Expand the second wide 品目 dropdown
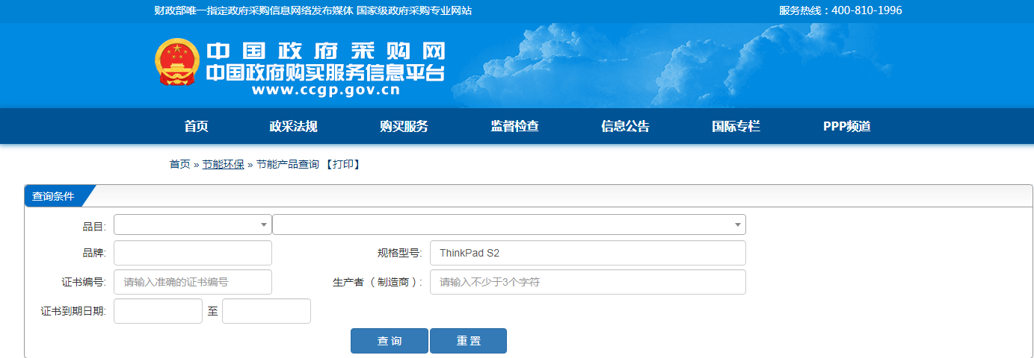The width and height of the screenshot is (1034, 358). (508, 224)
